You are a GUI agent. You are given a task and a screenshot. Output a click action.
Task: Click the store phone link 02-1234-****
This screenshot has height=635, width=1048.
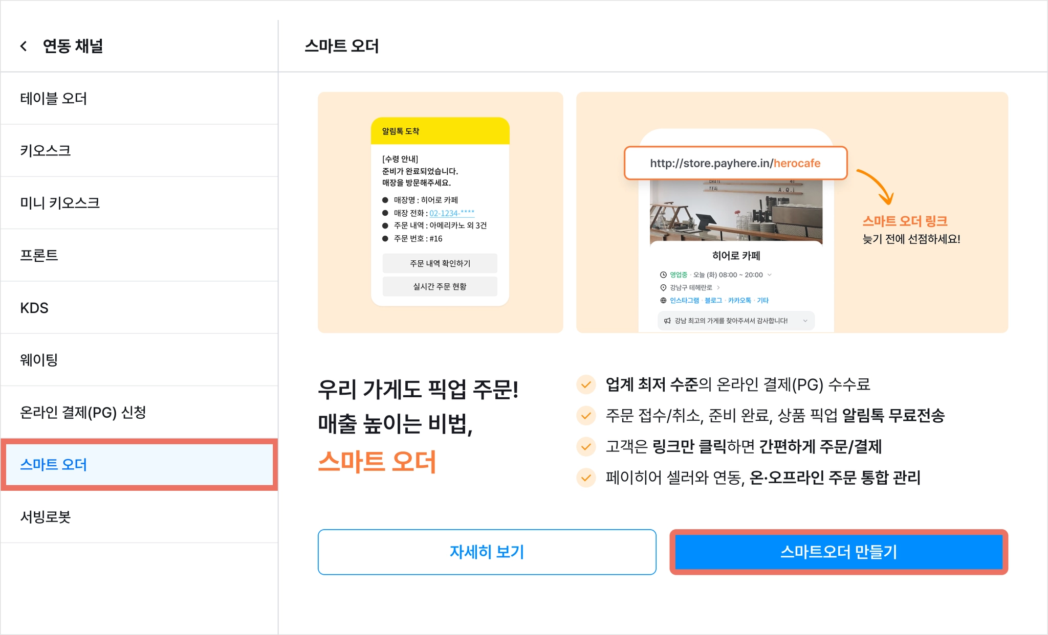(x=452, y=213)
